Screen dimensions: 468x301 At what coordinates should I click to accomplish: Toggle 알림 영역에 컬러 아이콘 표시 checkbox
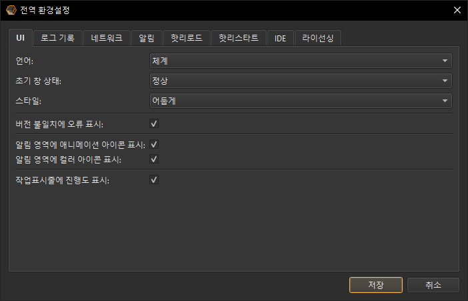tap(154, 159)
